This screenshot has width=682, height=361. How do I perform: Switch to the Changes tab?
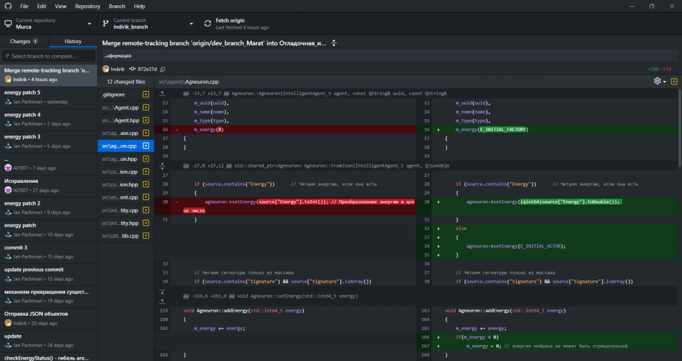[x=24, y=41]
